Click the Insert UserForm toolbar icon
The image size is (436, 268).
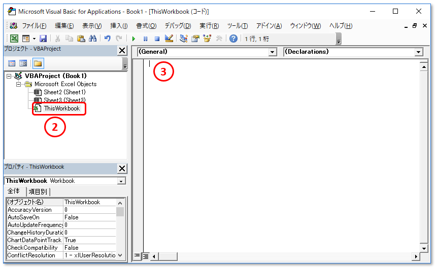point(26,39)
